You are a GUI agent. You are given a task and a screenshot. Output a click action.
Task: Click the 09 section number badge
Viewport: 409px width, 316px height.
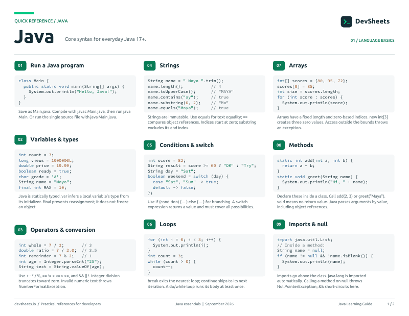(279, 224)
